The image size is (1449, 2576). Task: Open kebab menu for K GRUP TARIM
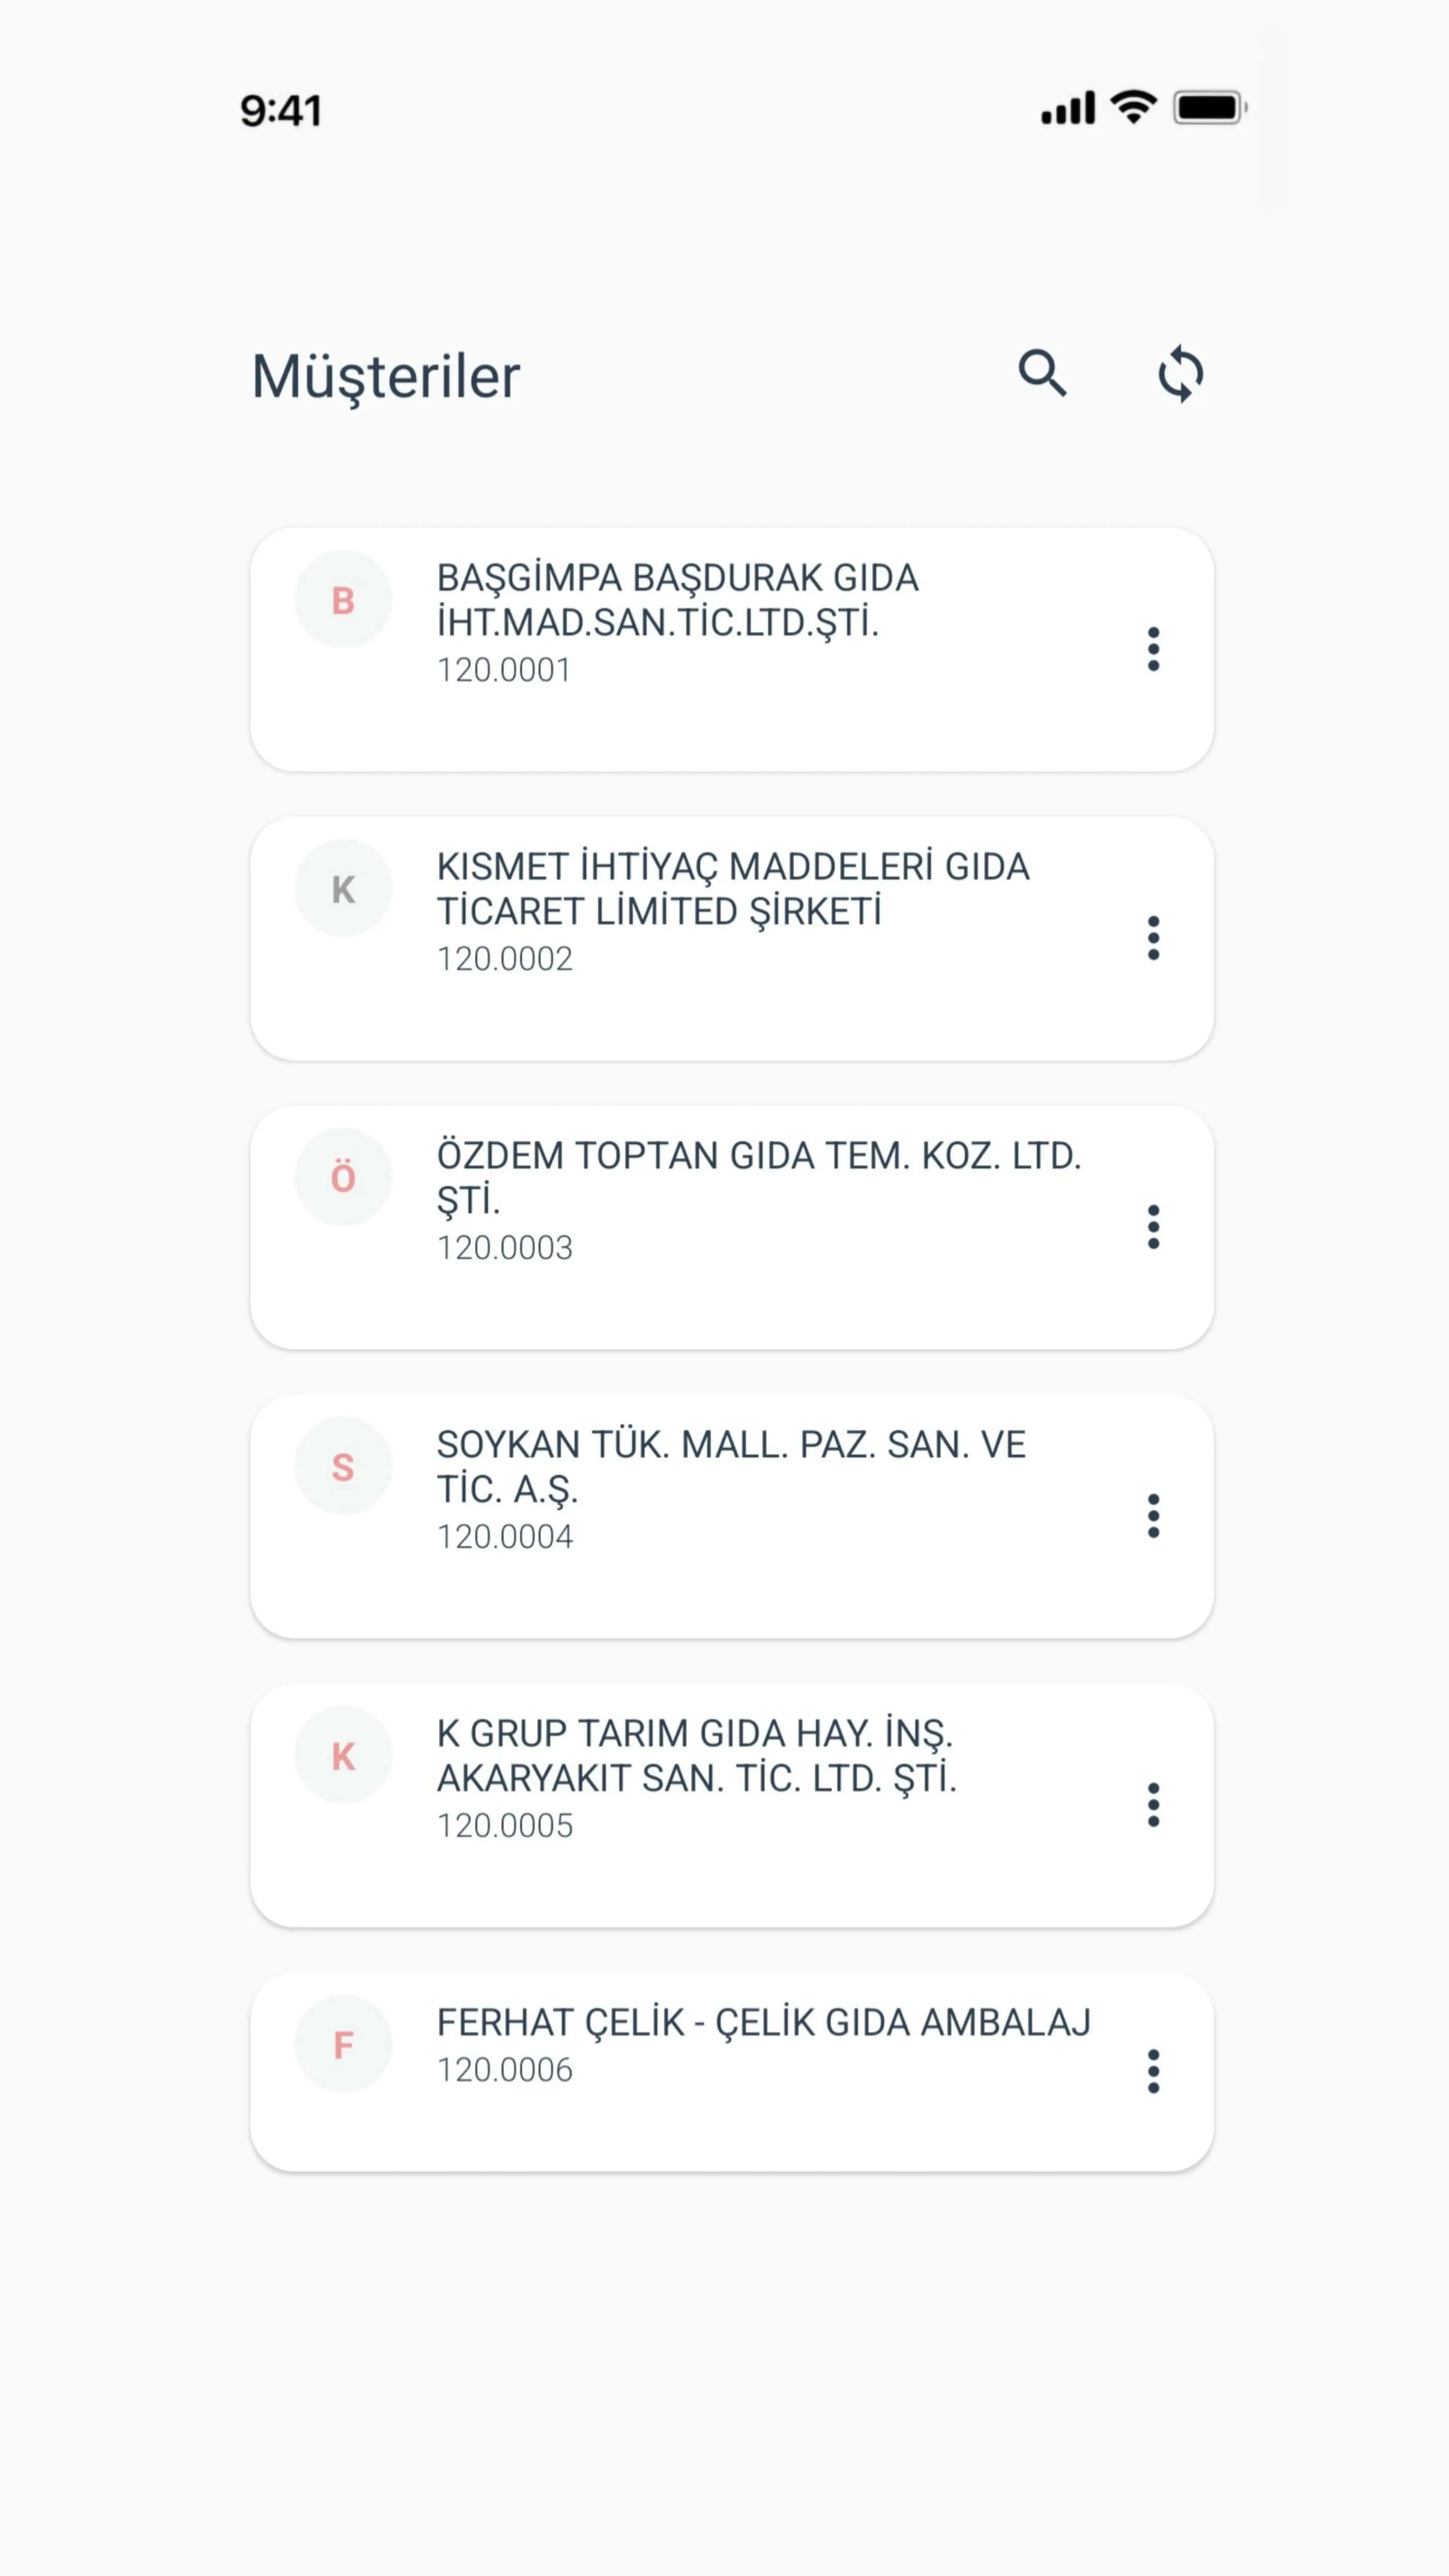click(x=1153, y=1805)
